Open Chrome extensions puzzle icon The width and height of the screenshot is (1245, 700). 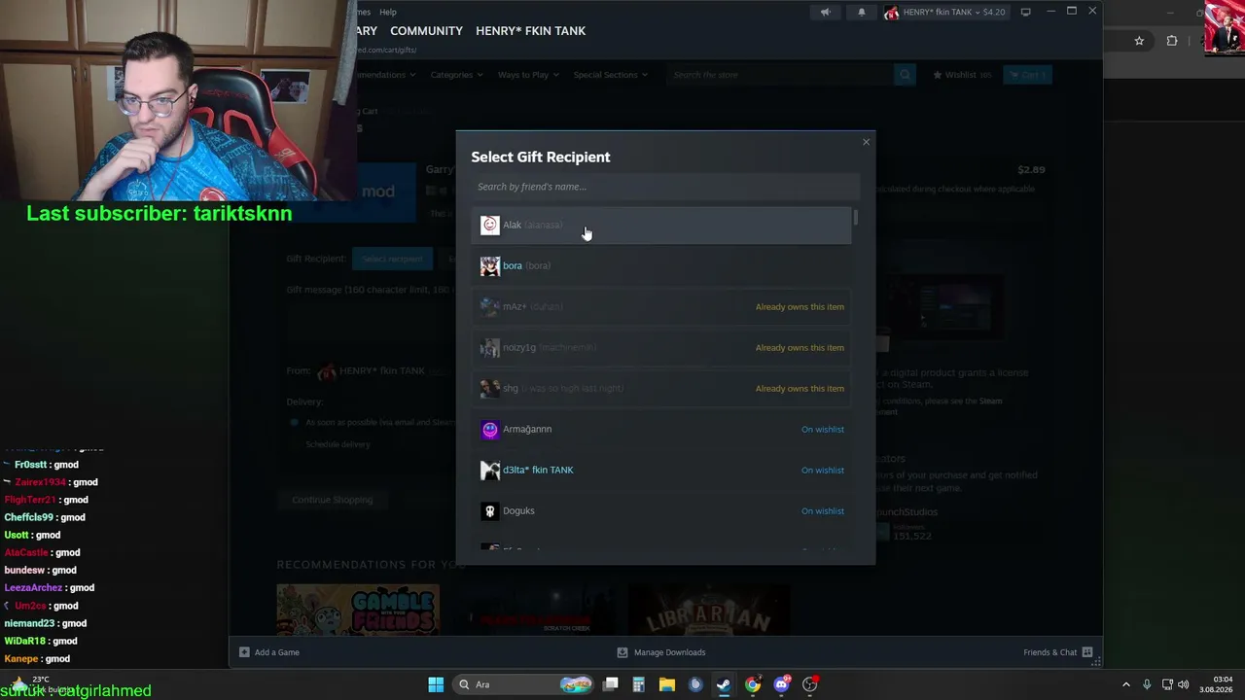click(x=1171, y=41)
